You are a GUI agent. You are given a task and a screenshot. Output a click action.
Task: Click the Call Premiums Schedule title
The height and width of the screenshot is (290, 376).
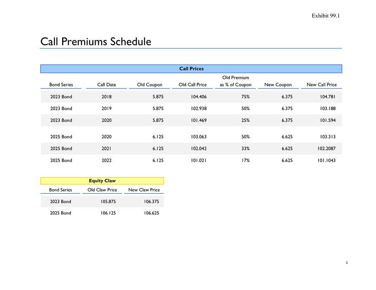point(96,42)
